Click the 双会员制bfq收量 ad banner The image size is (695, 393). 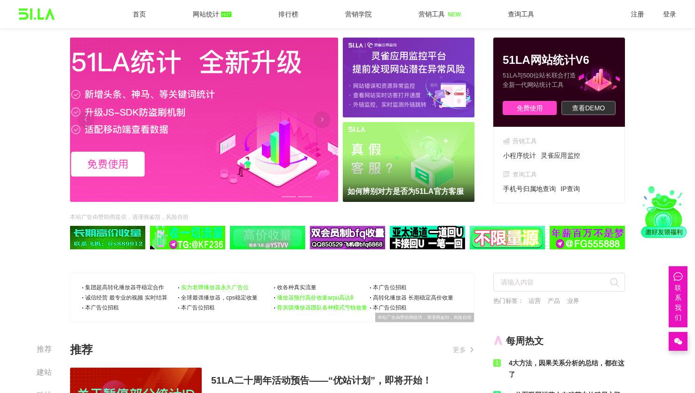pos(347,238)
